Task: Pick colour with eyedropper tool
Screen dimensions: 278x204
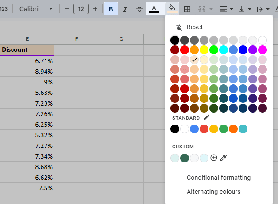Action: click(x=224, y=158)
